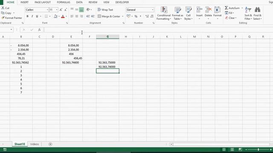Open the DEVELOPER ribbon tab
This screenshot has width=273, height=153.
coord(122,2)
